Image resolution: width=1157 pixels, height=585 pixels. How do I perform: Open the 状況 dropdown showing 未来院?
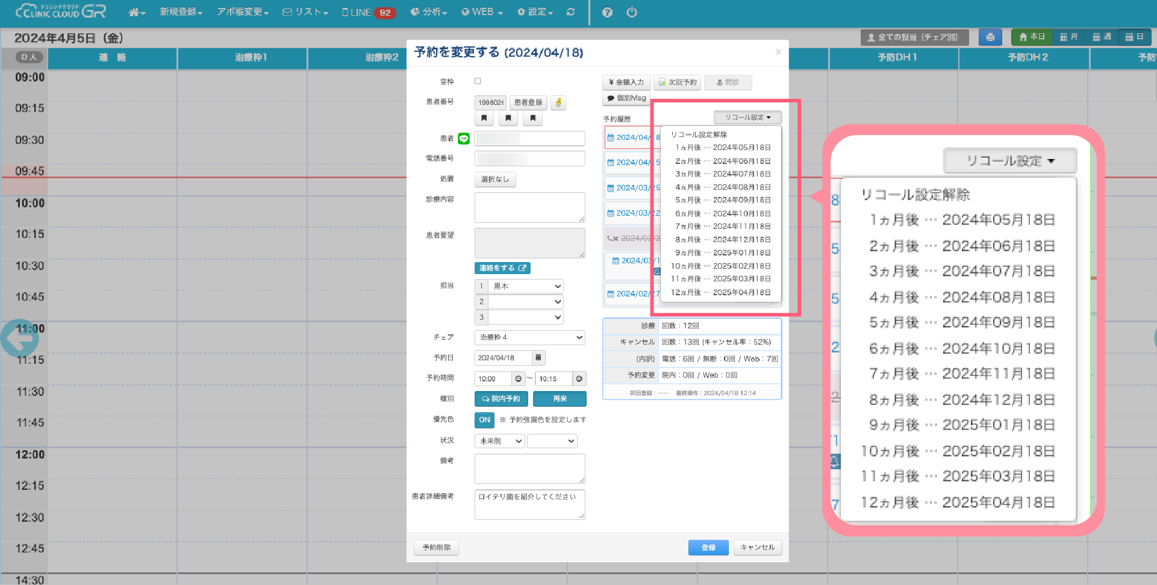(x=500, y=441)
